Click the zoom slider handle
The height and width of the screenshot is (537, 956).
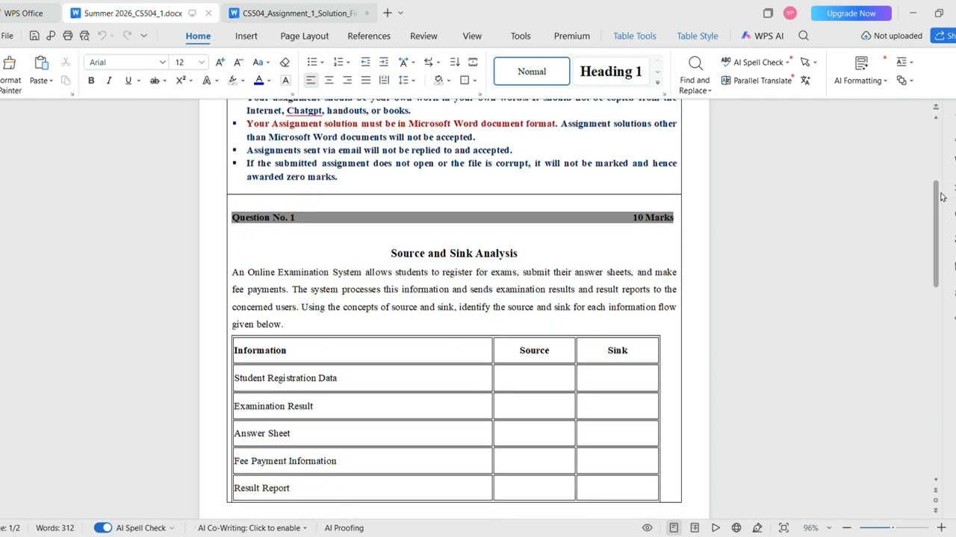[x=893, y=528]
